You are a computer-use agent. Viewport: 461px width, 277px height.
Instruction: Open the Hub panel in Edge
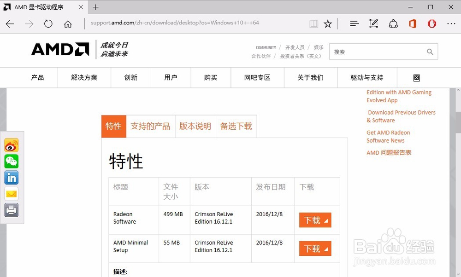click(354, 23)
